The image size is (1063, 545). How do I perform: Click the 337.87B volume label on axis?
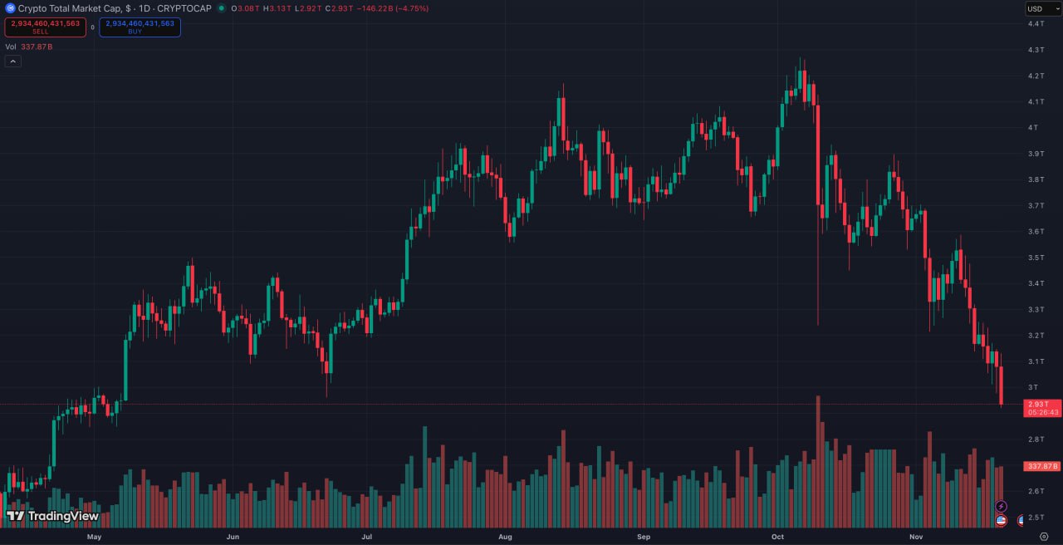coord(1042,466)
